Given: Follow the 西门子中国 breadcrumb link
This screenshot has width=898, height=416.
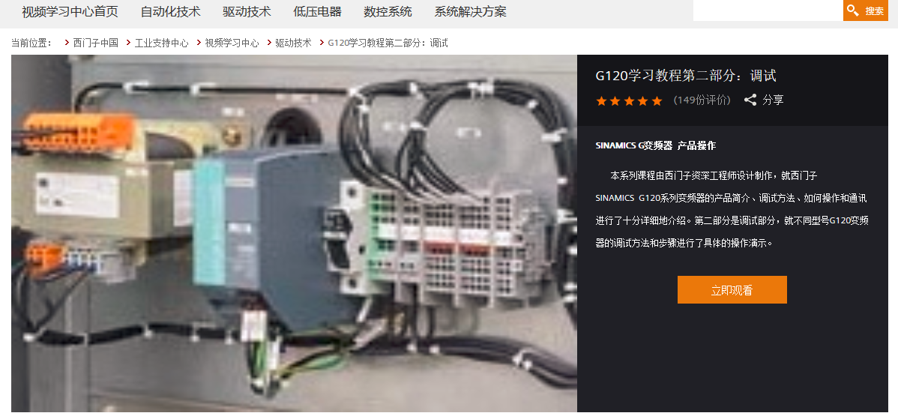Looking at the screenshot, I should (x=96, y=43).
